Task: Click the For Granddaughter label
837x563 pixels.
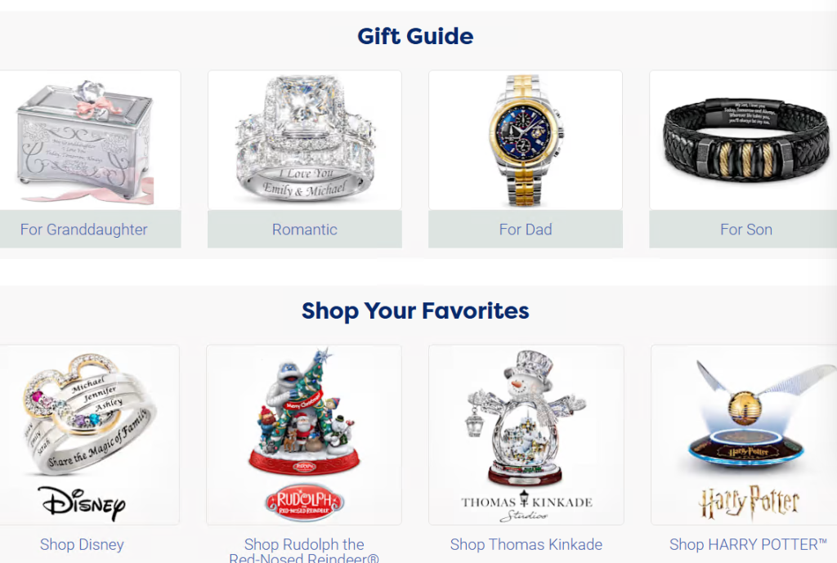Action: pyautogui.click(x=84, y=230)
